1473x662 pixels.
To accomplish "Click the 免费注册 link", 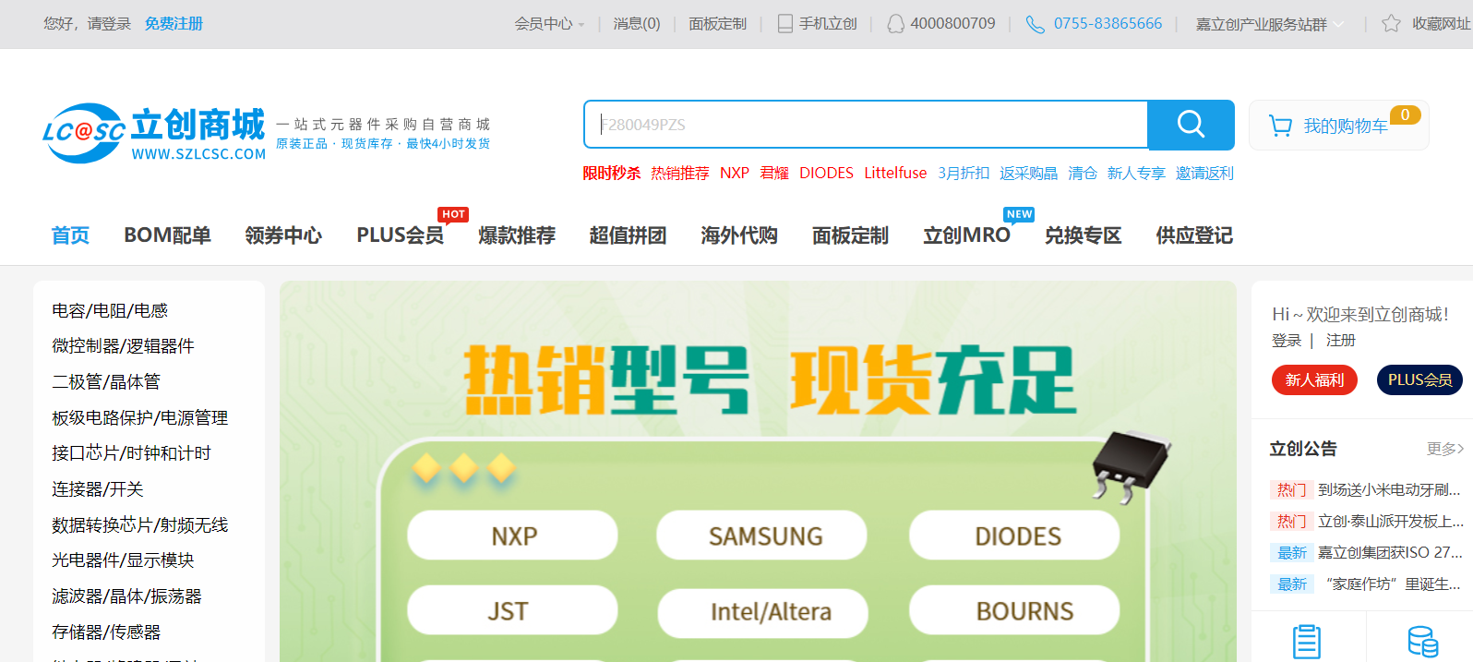I will click(x=174, y=24).
